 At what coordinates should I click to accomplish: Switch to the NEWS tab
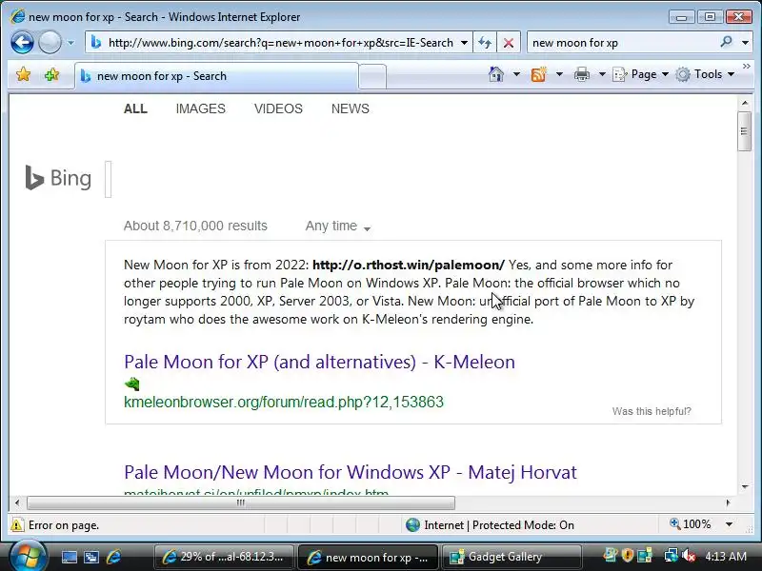[x=350, y=108]
